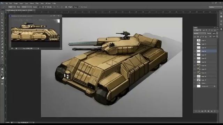Click Weight field in options bar
223x125 pixels.
tap(76, 7)
